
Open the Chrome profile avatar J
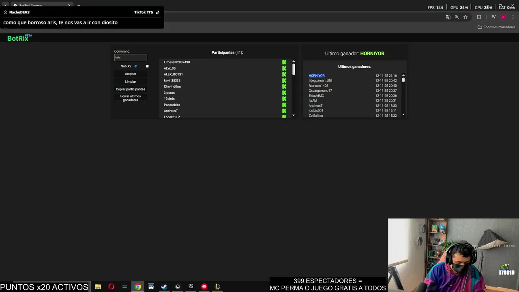pos(503,17)
